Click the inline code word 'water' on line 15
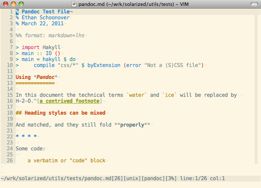The width and height of the screenshot is (261, 188). click(137, 95)
